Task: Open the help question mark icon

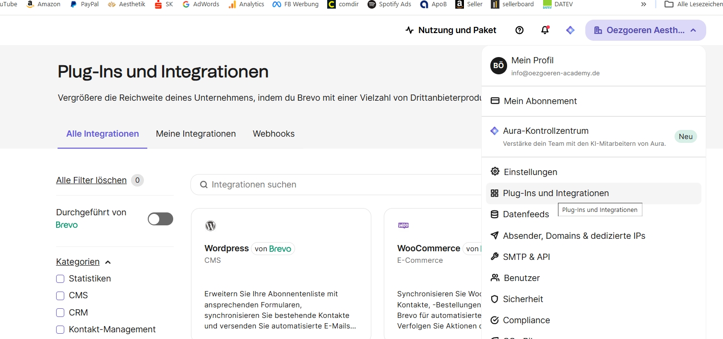Action: point(519,30)
